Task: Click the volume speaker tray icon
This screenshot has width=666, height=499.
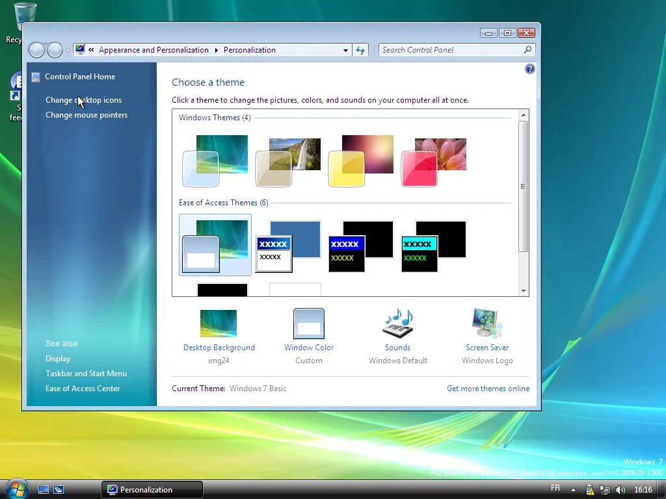Action: pyautogui.click(x=620, y=490)
